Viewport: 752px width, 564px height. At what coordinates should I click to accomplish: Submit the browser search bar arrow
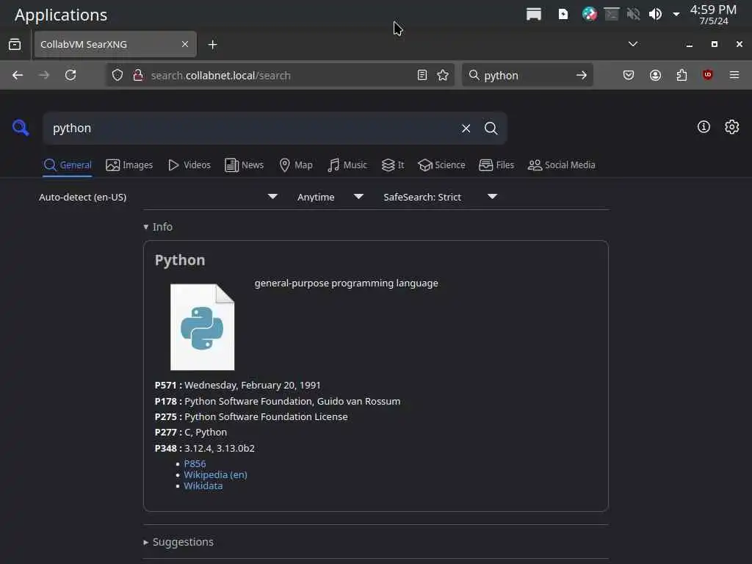point(582,76)
